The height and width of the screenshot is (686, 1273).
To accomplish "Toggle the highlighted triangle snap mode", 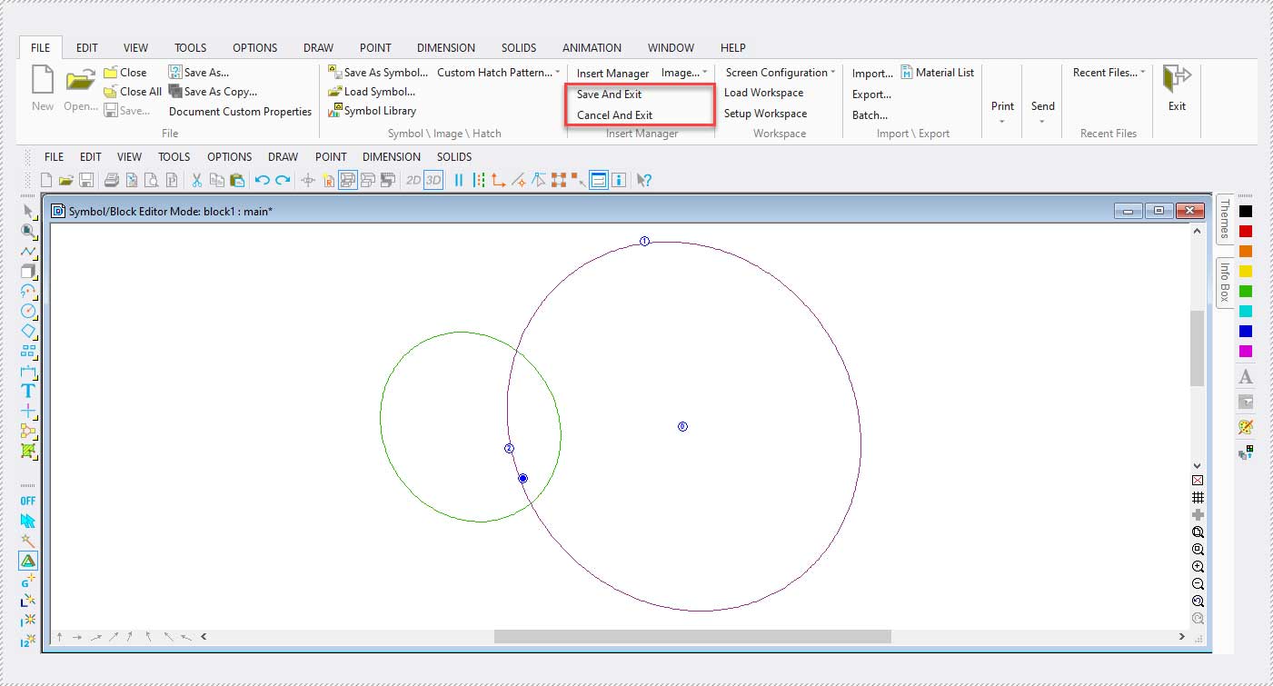I will coord(28,561).
